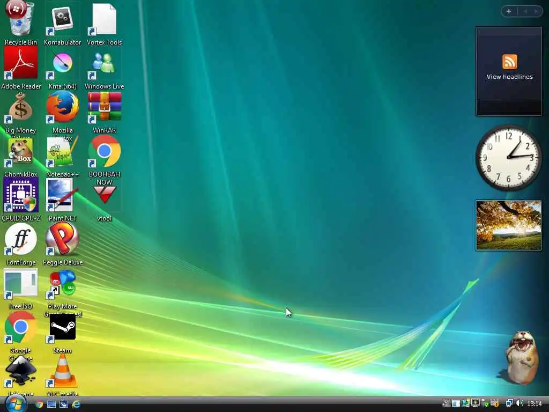
Task: Open the Start menu orb
Action: (x=16, y=403)
